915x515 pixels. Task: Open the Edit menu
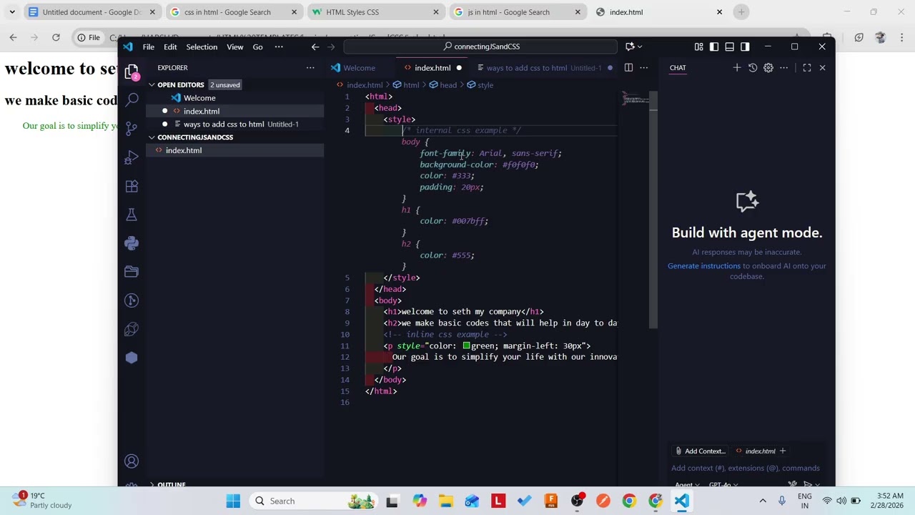click(x=170, y=46)
